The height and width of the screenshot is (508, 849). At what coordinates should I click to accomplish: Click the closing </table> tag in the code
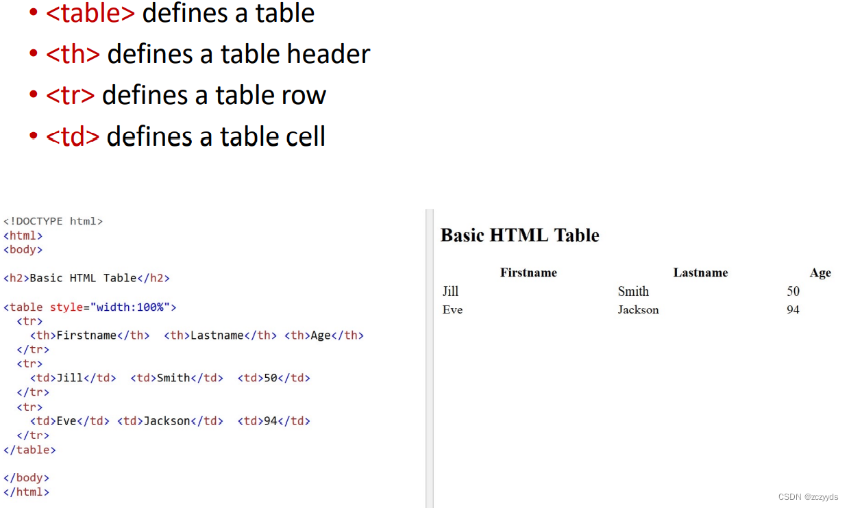pos(29,449)
